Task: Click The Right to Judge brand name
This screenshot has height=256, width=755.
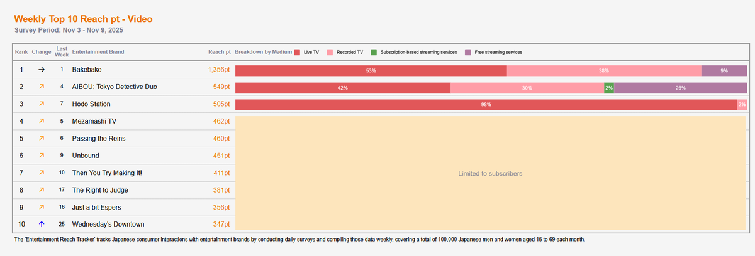Action: click(x=101, y=190)
